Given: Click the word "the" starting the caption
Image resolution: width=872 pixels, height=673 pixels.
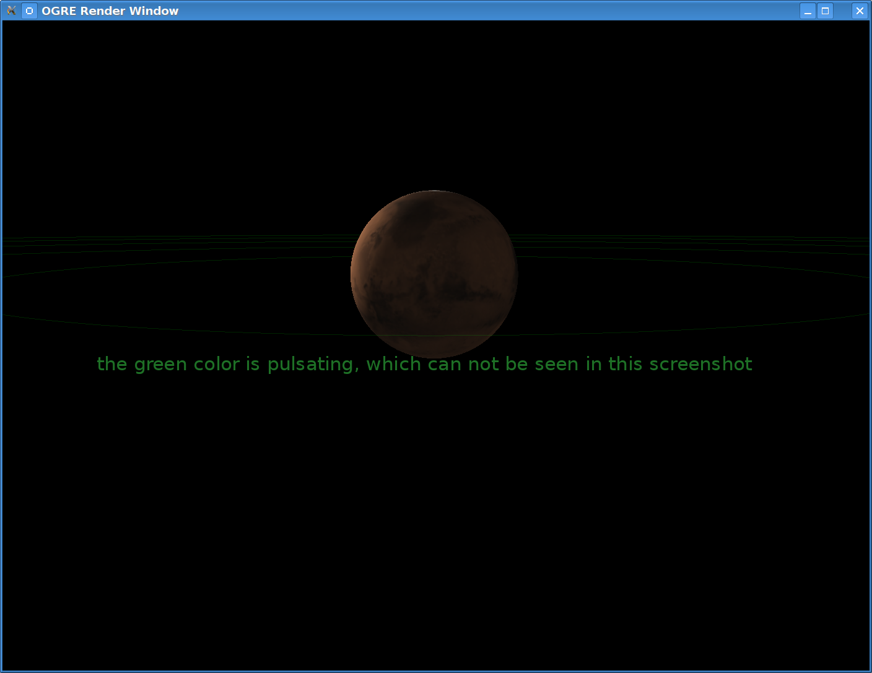Looking at the screenshot, I should pyautogui.click(x=112, y=364).
